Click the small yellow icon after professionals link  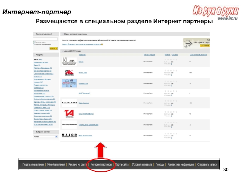tap(102, 45)
